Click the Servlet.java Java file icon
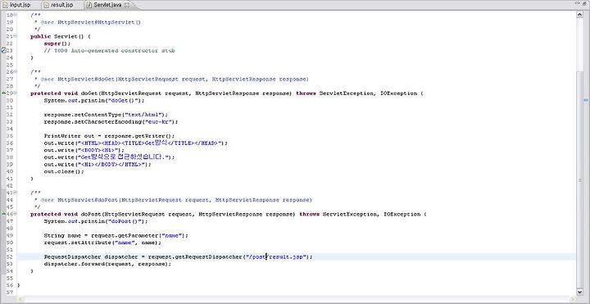 point(89,5)
